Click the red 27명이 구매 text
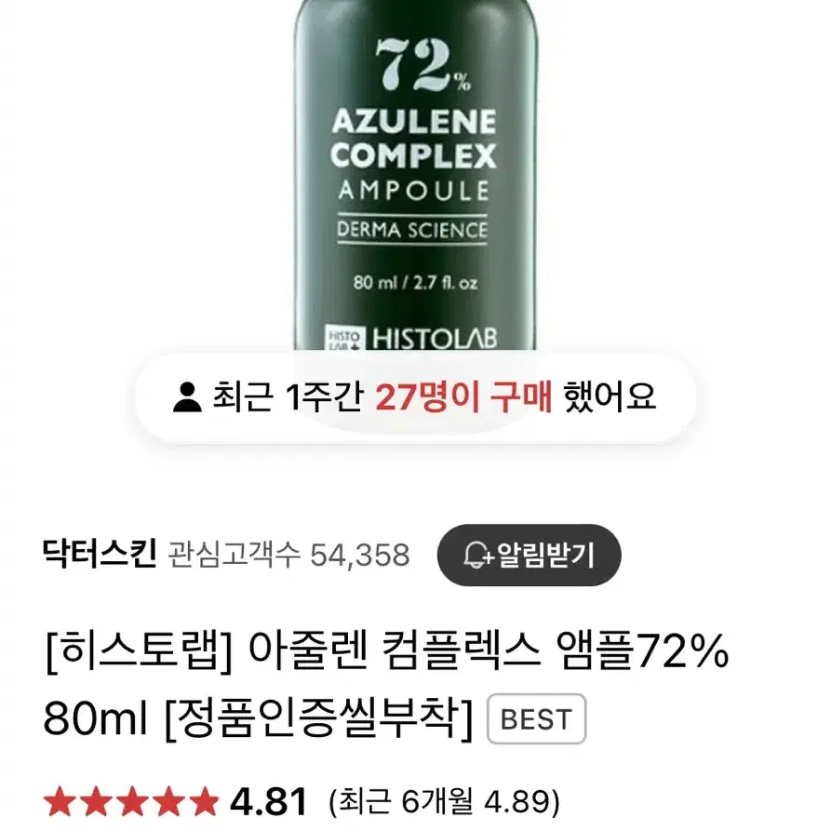This screenshot has width=831, height=831. 463,397
